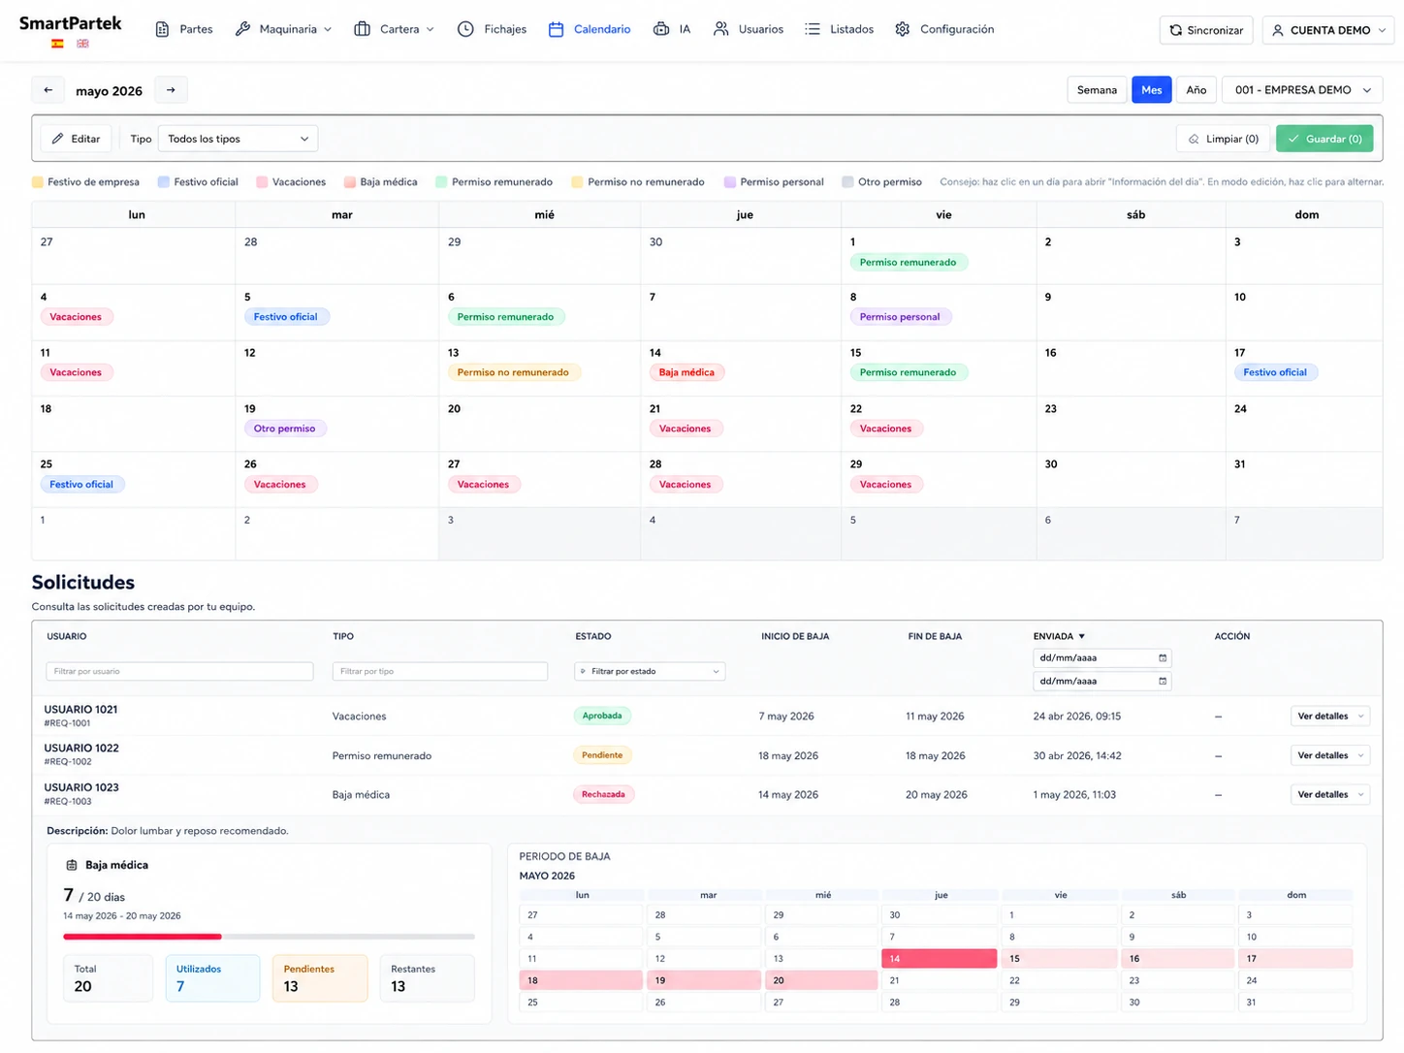Switch language with the Spanish flag

tap(57, 44)
